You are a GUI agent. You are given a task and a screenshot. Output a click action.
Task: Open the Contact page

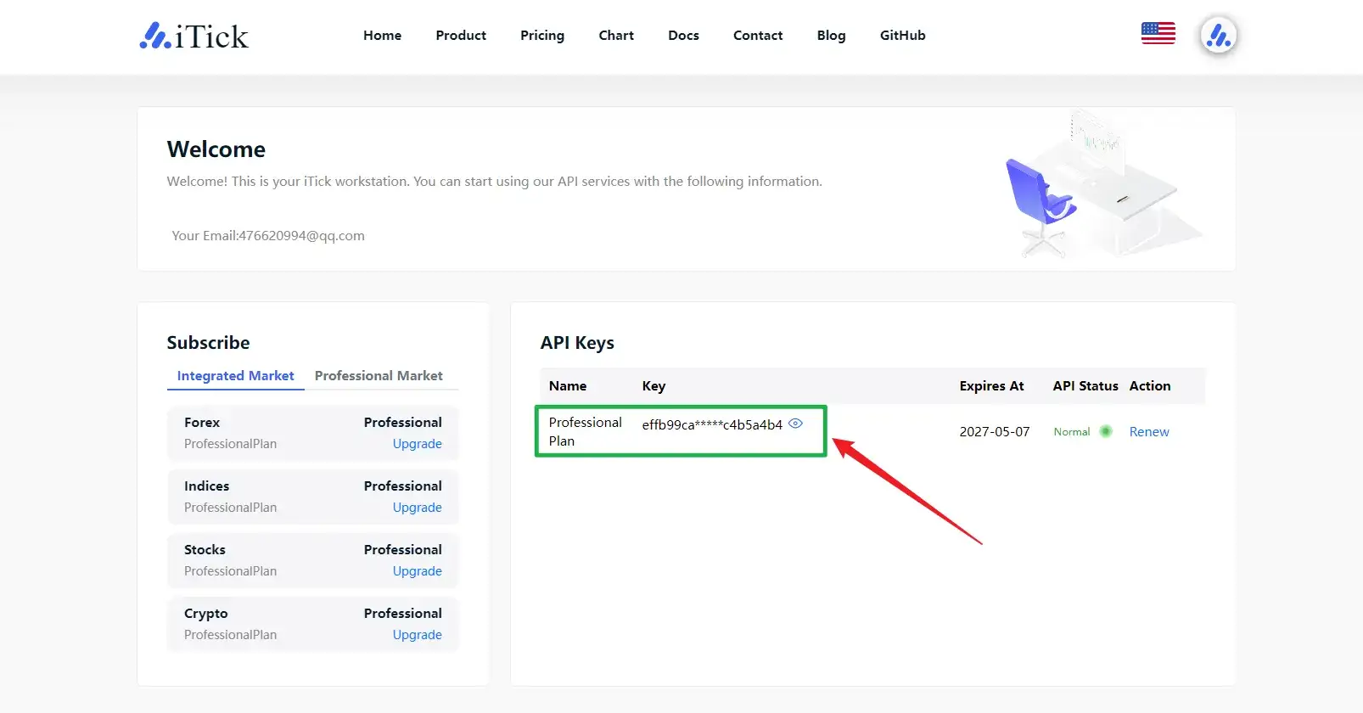coord(758,36)
